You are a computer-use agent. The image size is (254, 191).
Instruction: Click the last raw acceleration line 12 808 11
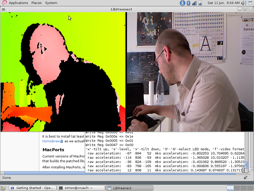point(166,170)
